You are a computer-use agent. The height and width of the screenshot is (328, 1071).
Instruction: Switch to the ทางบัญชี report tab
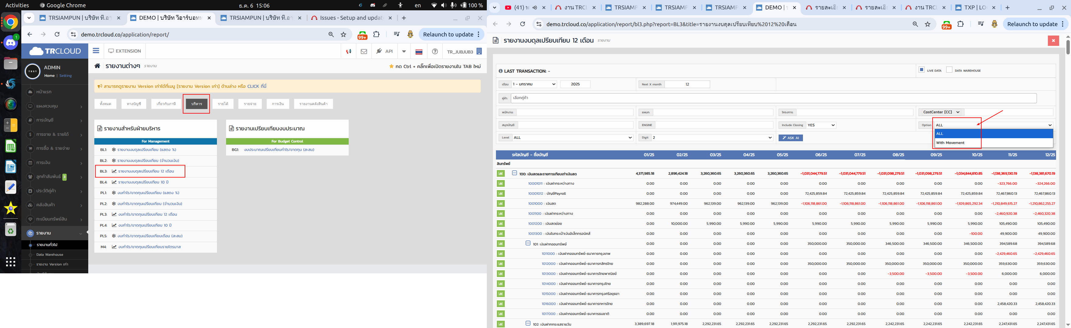click(134, 104)
